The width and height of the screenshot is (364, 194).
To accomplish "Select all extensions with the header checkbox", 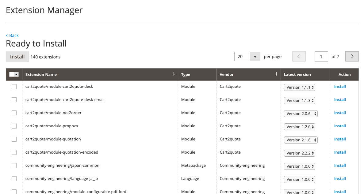I will 12,74.
